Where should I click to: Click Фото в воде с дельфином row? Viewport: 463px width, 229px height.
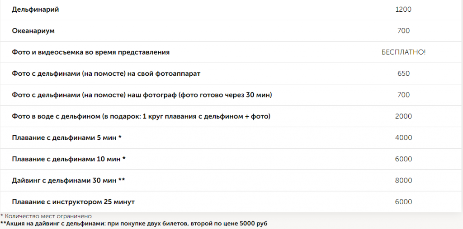(141, 116)
